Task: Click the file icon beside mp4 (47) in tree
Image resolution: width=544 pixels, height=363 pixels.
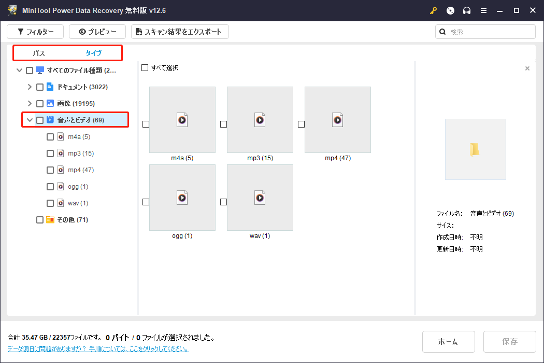Action: [61, 170]
